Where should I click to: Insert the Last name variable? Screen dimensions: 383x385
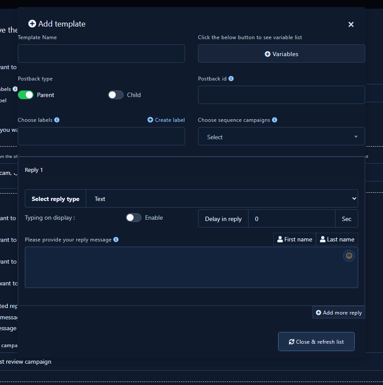coord(337,239)
